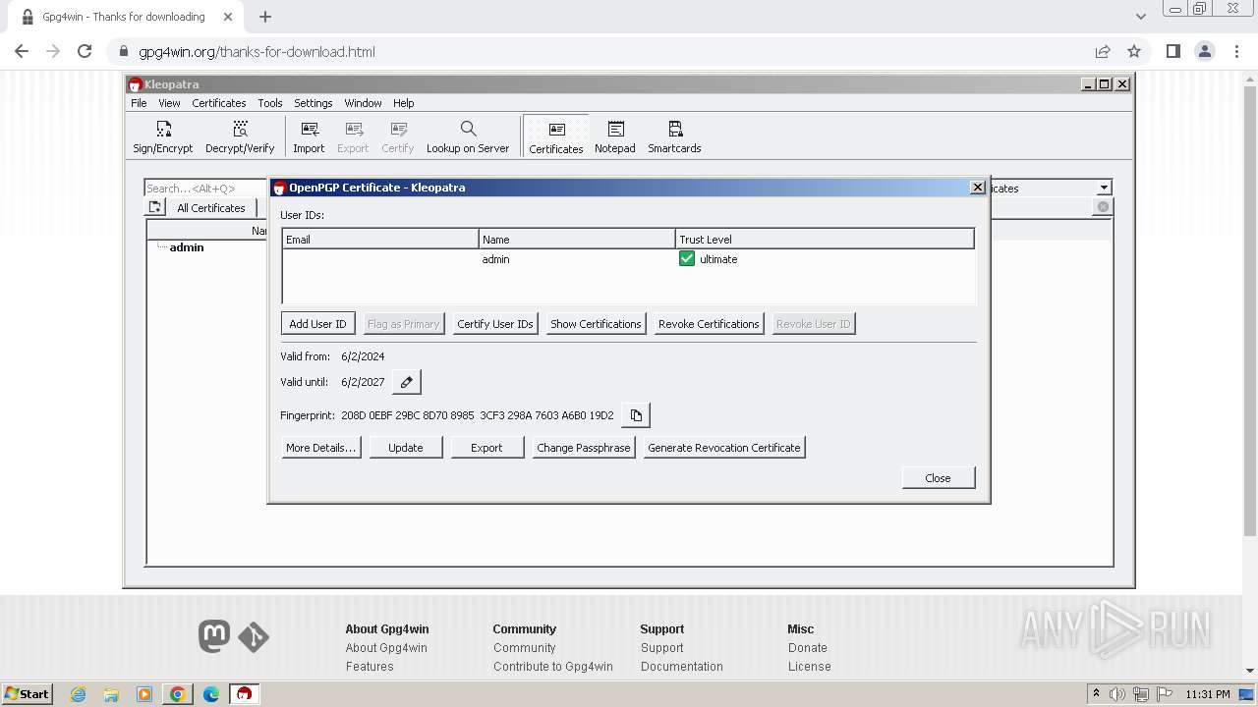
Task: Click Add User ID button
Action: pos(317,324)
